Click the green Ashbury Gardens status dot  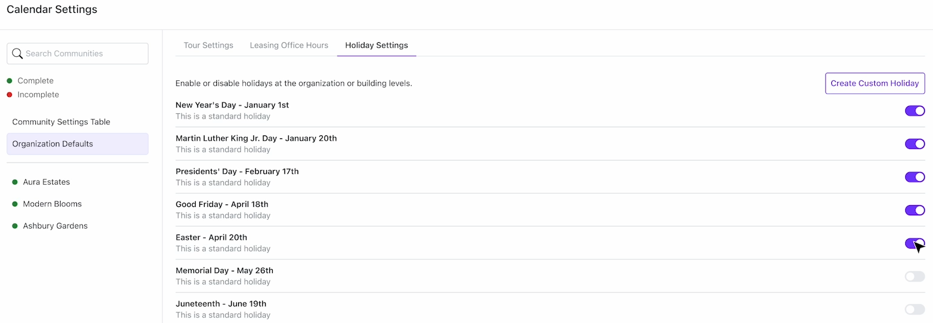point(15,226)
